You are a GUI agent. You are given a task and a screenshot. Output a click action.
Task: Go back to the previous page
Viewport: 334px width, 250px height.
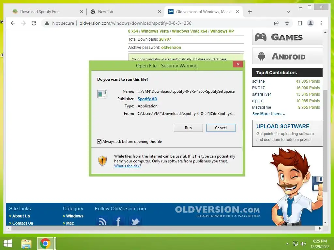click(13, 23)
